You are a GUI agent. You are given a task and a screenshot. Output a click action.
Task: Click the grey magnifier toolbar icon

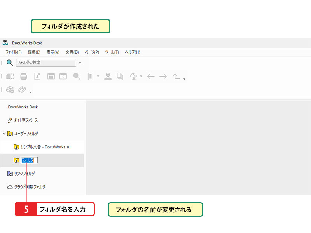[x=77, y=76]
